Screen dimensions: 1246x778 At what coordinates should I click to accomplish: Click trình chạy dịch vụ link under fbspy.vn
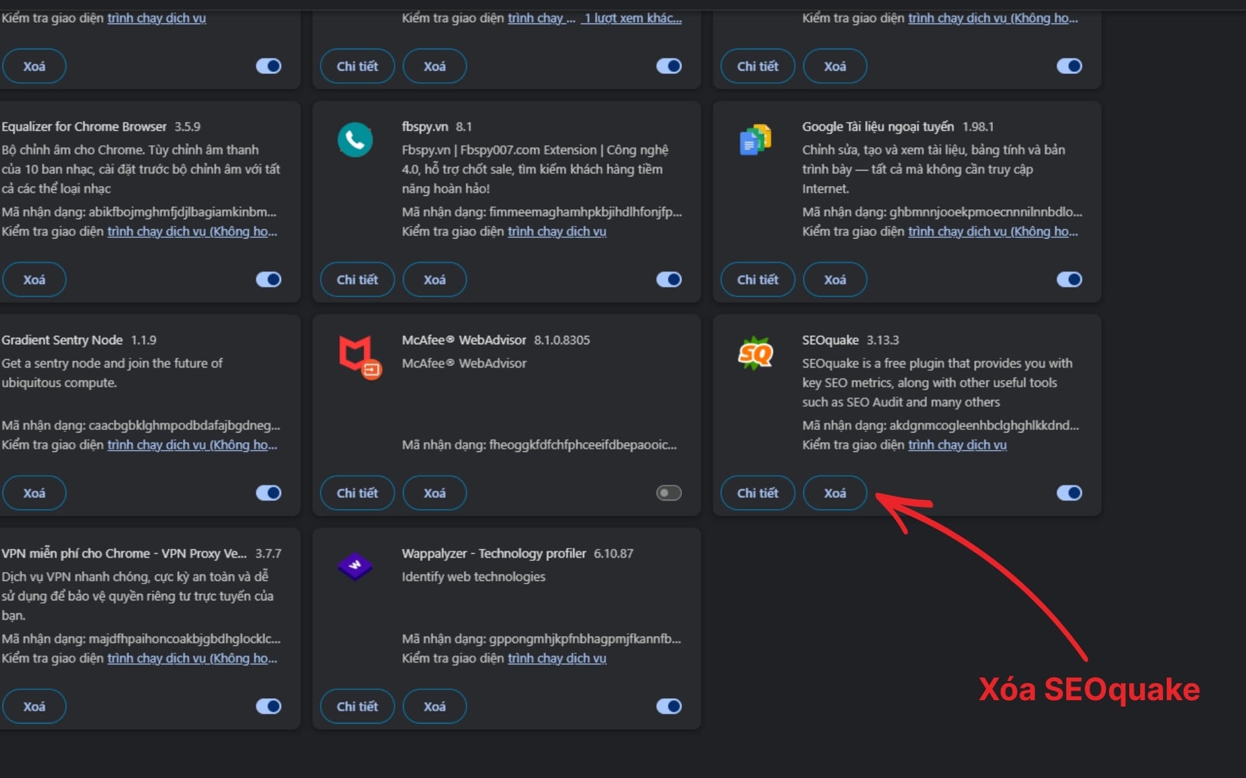click(x=557, y=231)
